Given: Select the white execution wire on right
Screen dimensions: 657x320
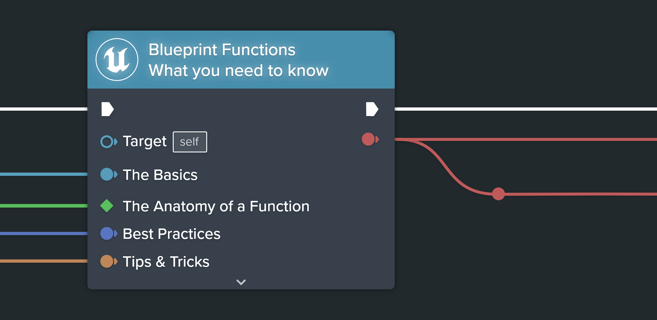Looking at the screenshot, I should click(526, 109).
